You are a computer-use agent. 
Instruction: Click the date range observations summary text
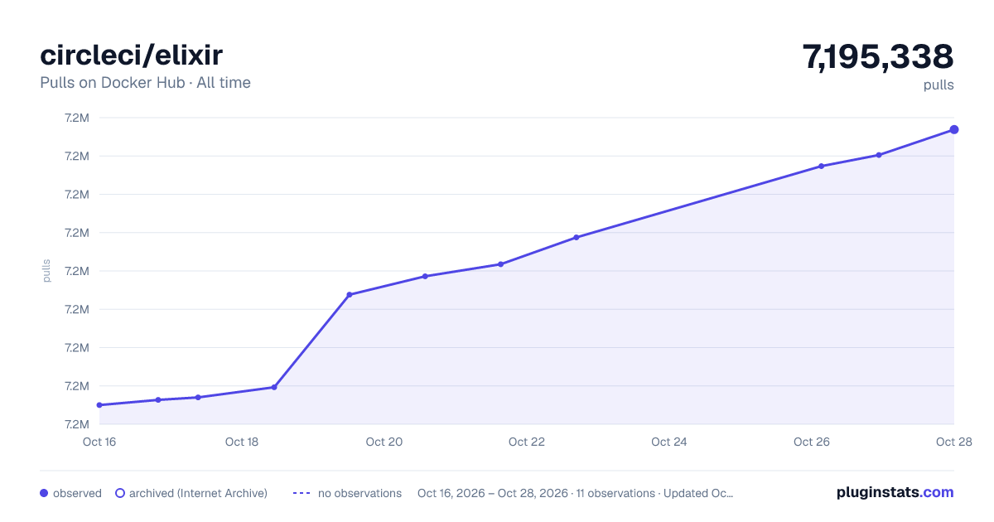click(576, 493)
